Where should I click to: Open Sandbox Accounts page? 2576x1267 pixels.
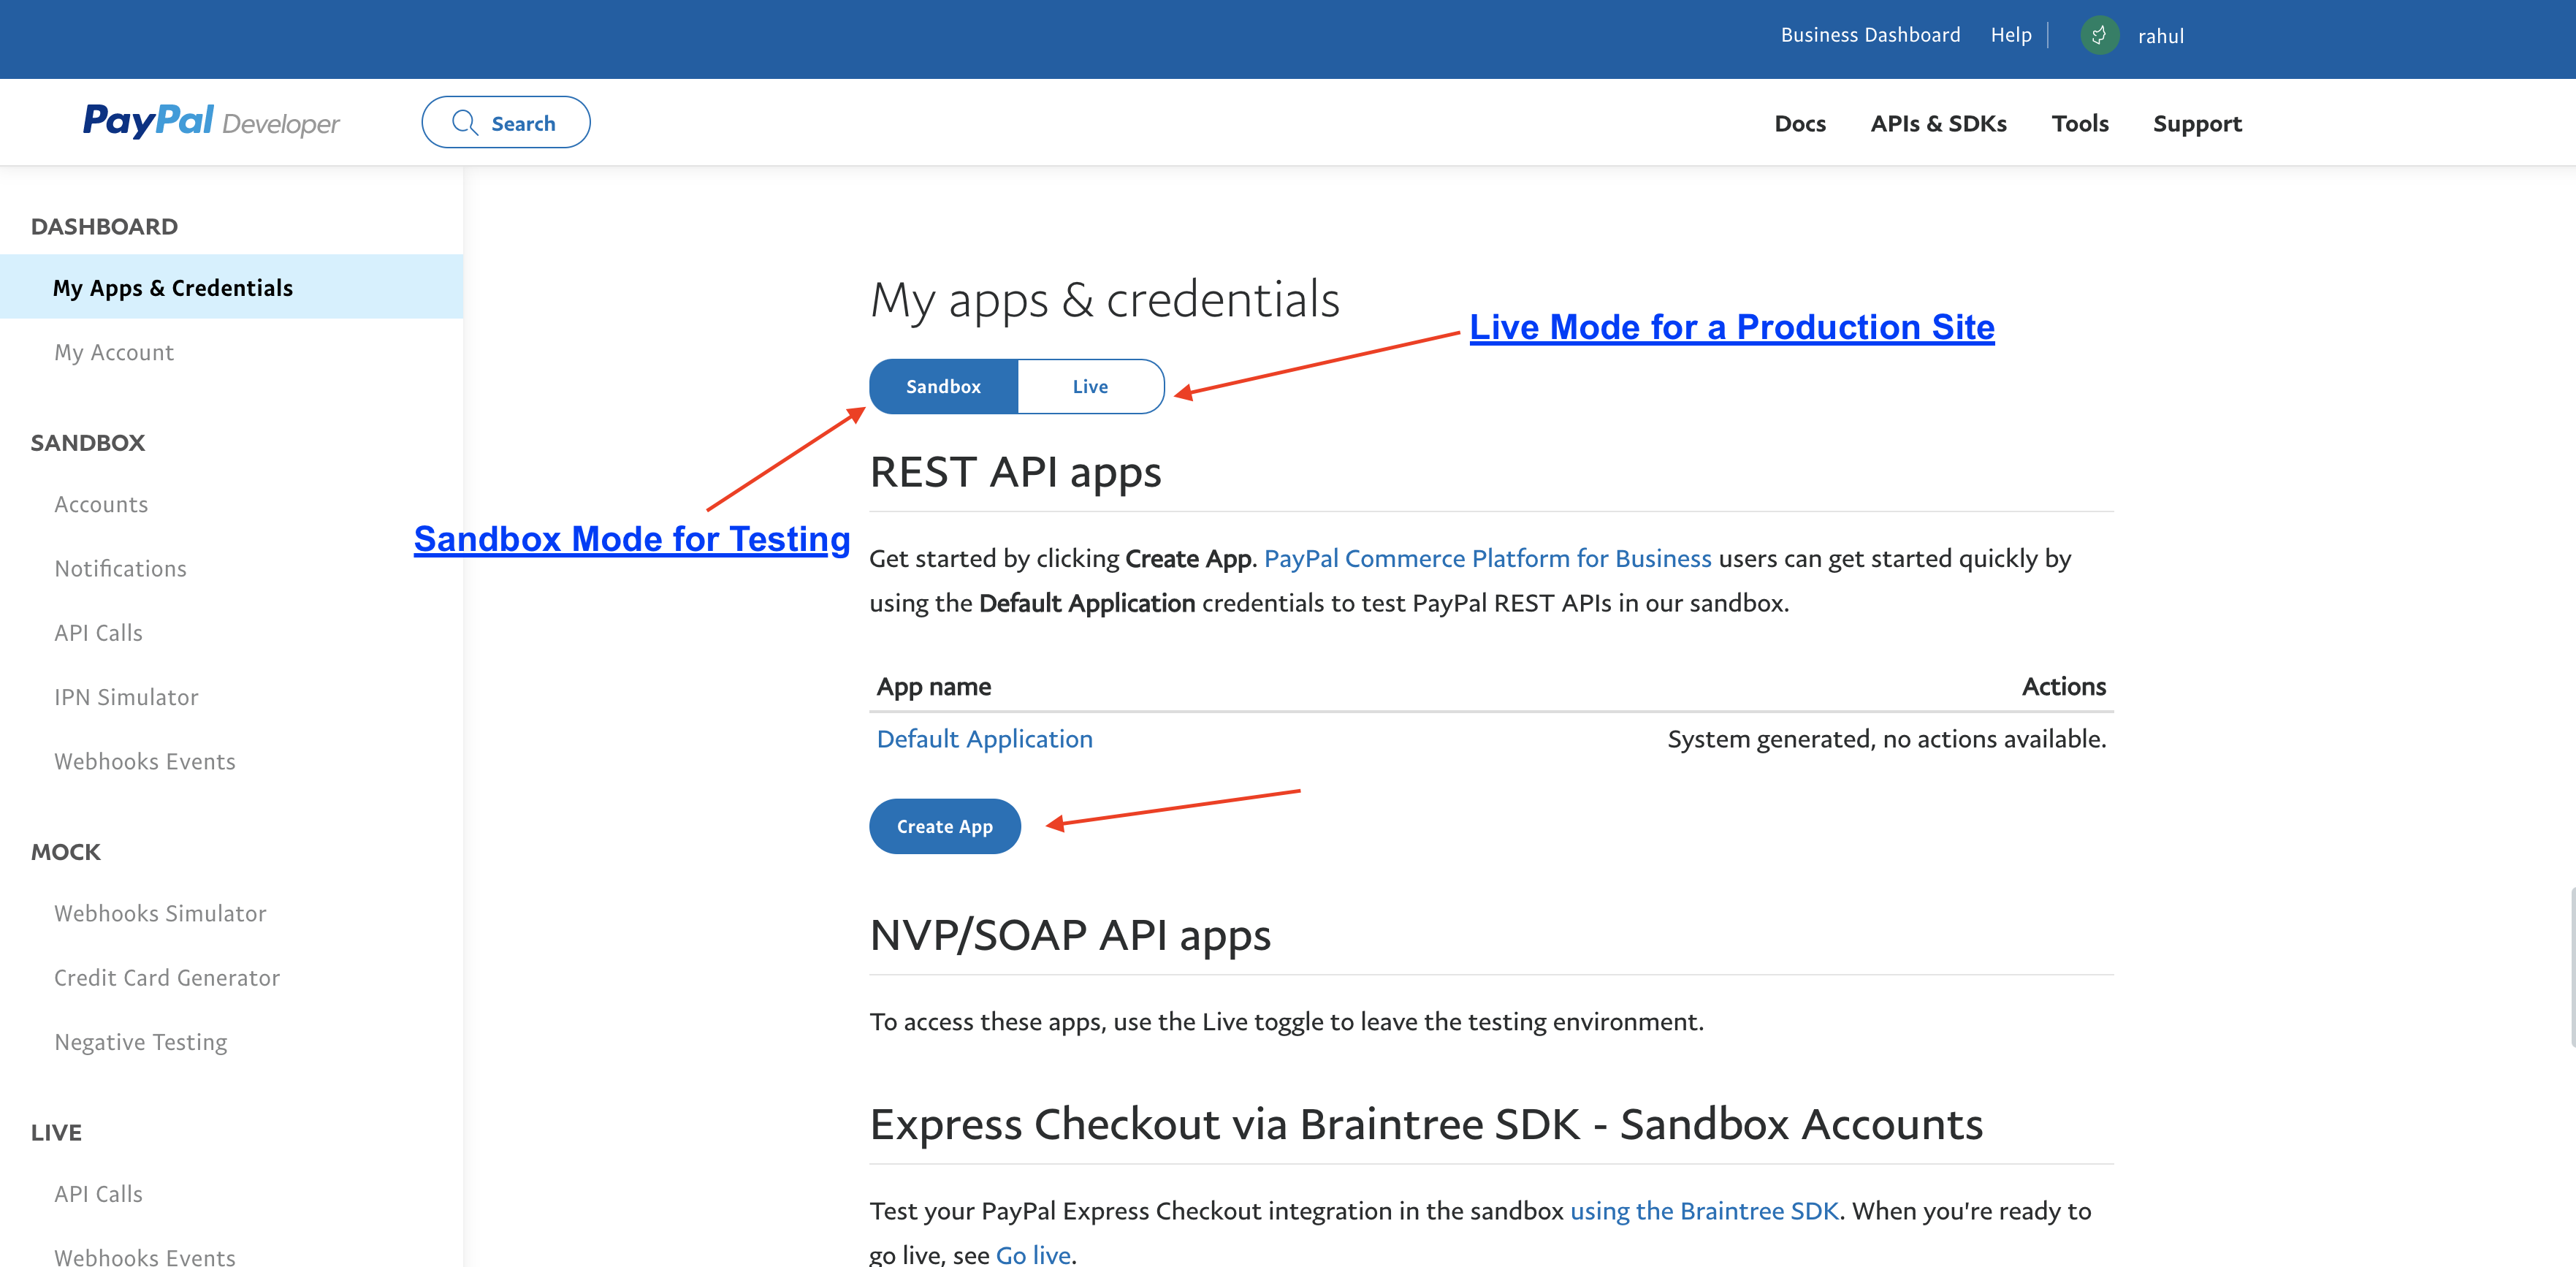[x=101, y=504]
